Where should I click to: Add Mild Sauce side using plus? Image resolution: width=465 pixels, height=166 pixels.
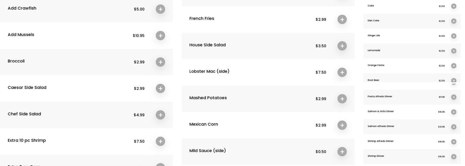coord(342,152)
